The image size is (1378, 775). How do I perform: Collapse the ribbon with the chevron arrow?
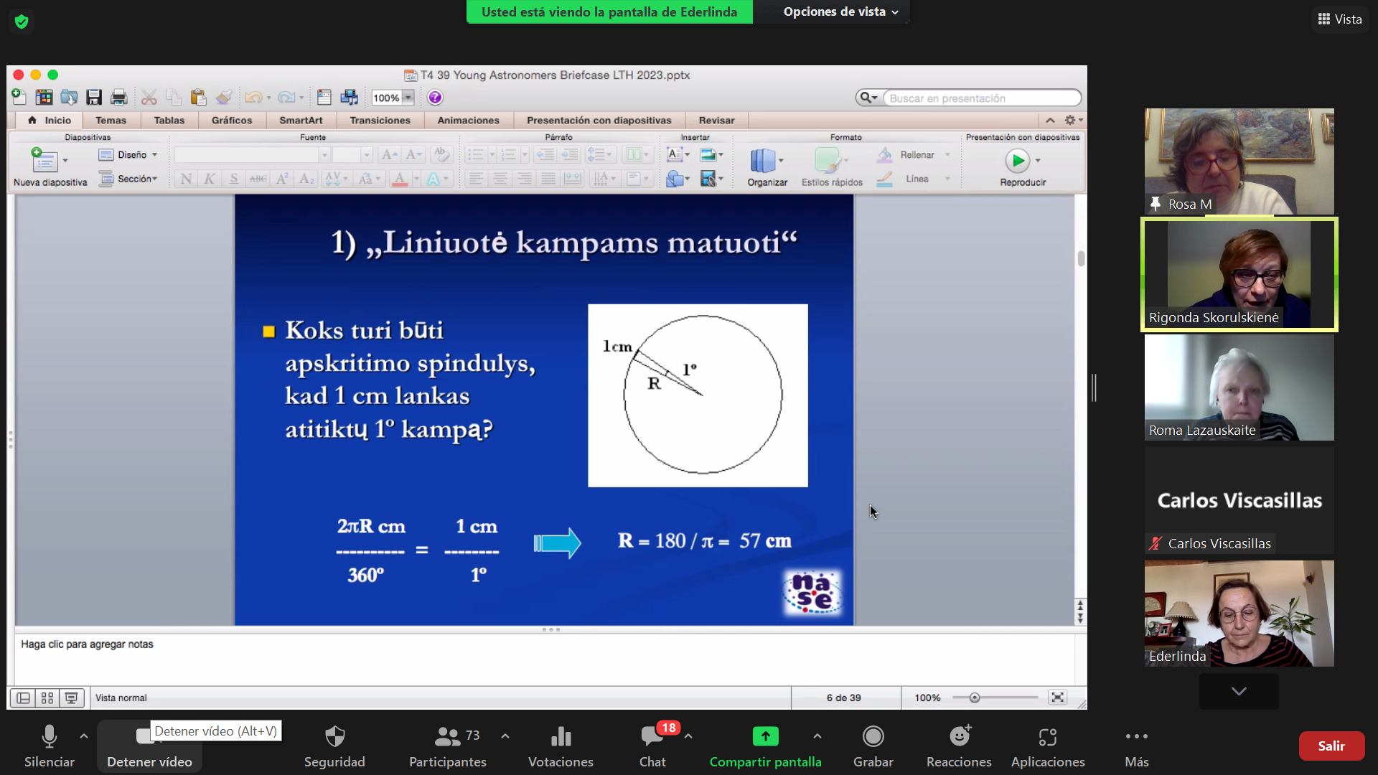[x=1050, y=121]
